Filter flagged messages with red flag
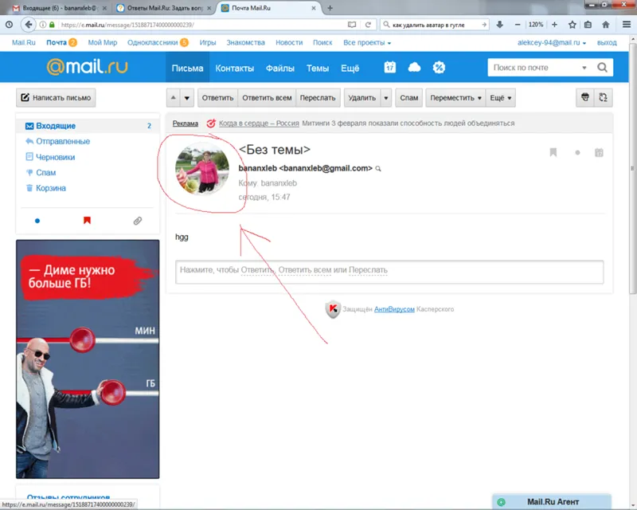Image resolution: width=637 pixels, height=510 pixels. (x=87, y=221)
